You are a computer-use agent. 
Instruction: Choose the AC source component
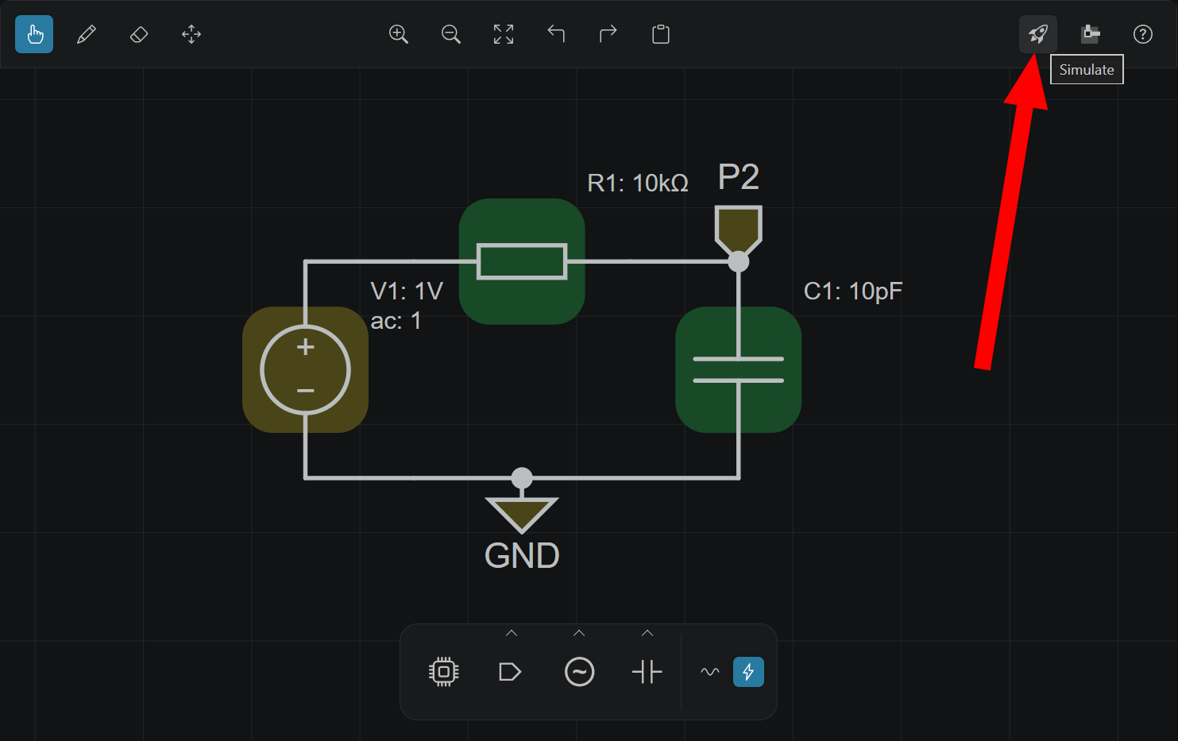point(579,672)
